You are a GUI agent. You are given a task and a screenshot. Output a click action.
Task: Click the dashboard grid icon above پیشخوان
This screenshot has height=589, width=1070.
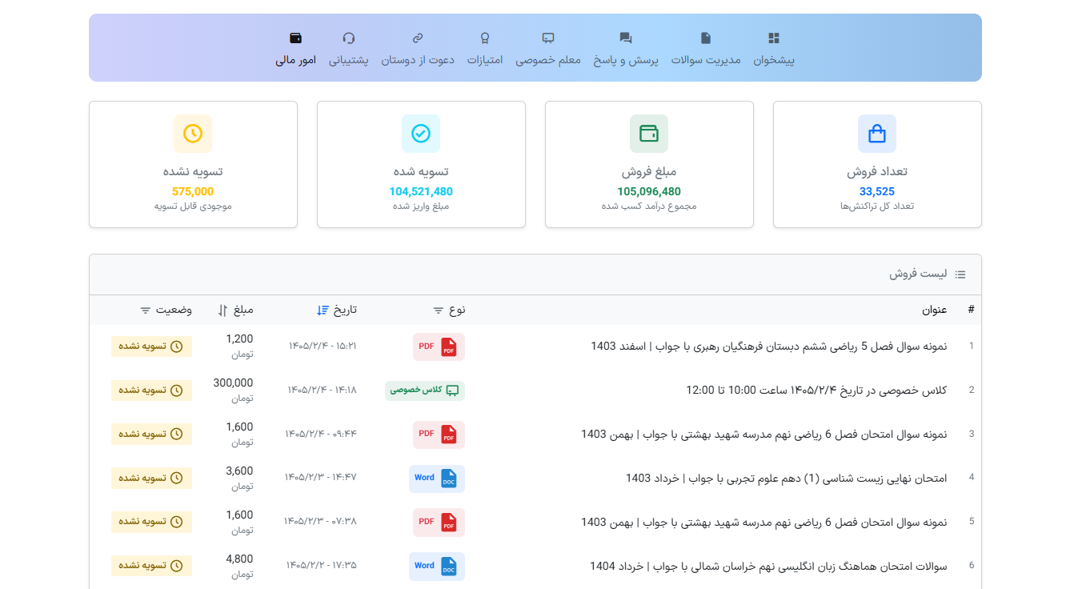tap(774, 38)
